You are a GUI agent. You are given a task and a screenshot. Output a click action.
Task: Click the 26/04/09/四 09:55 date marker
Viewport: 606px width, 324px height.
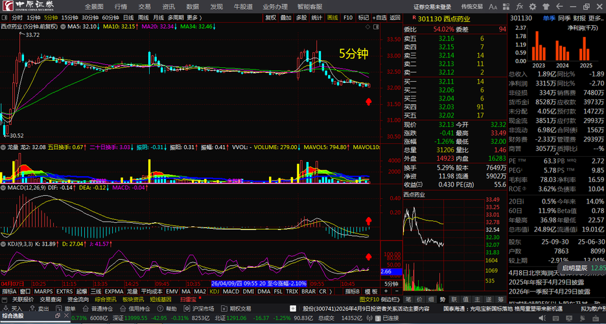[x=259, y=283]
